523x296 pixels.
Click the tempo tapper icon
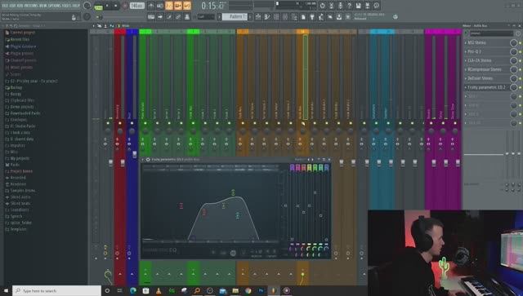pos(321,16)
